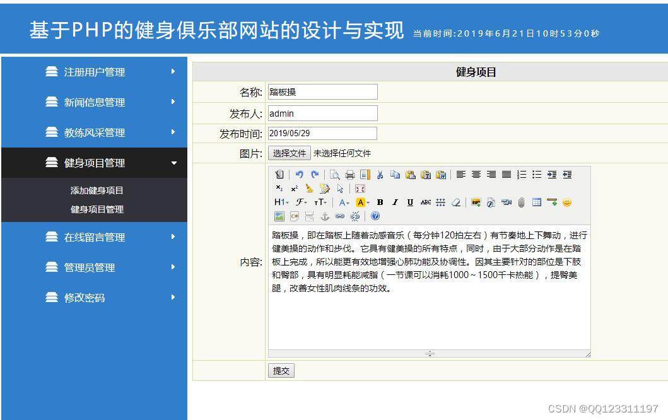Align text right
Image resolution: width=668 pixels, height=420 pixels.
point(491,175)
